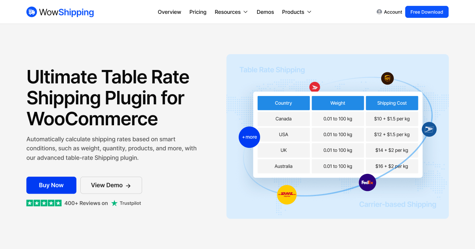Click the Carrier-based Shipping label
The height and width of the screenshot is (249, 475).
pyautogui.click(x=397, y=204)
